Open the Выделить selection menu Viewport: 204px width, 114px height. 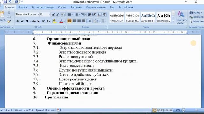click(197, 22)
